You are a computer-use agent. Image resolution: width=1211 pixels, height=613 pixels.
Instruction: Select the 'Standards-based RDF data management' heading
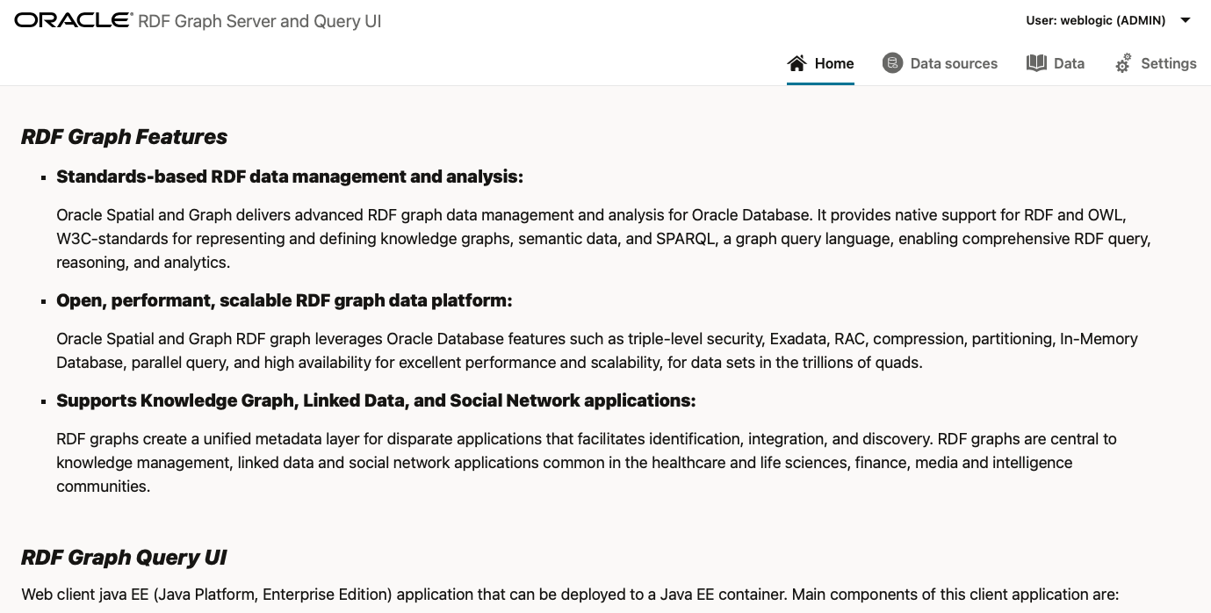pyautogui.click(x=290, y=177)
